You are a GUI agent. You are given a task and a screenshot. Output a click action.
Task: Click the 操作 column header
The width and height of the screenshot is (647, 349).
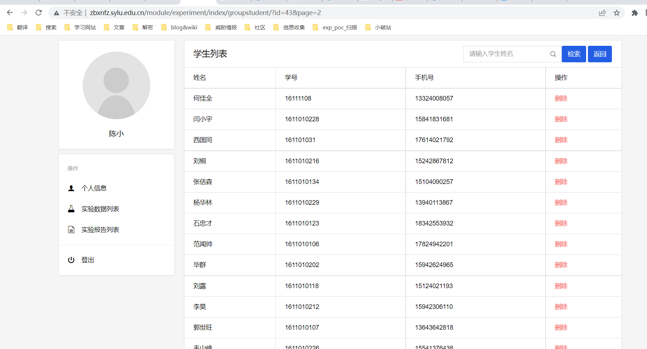561,78
